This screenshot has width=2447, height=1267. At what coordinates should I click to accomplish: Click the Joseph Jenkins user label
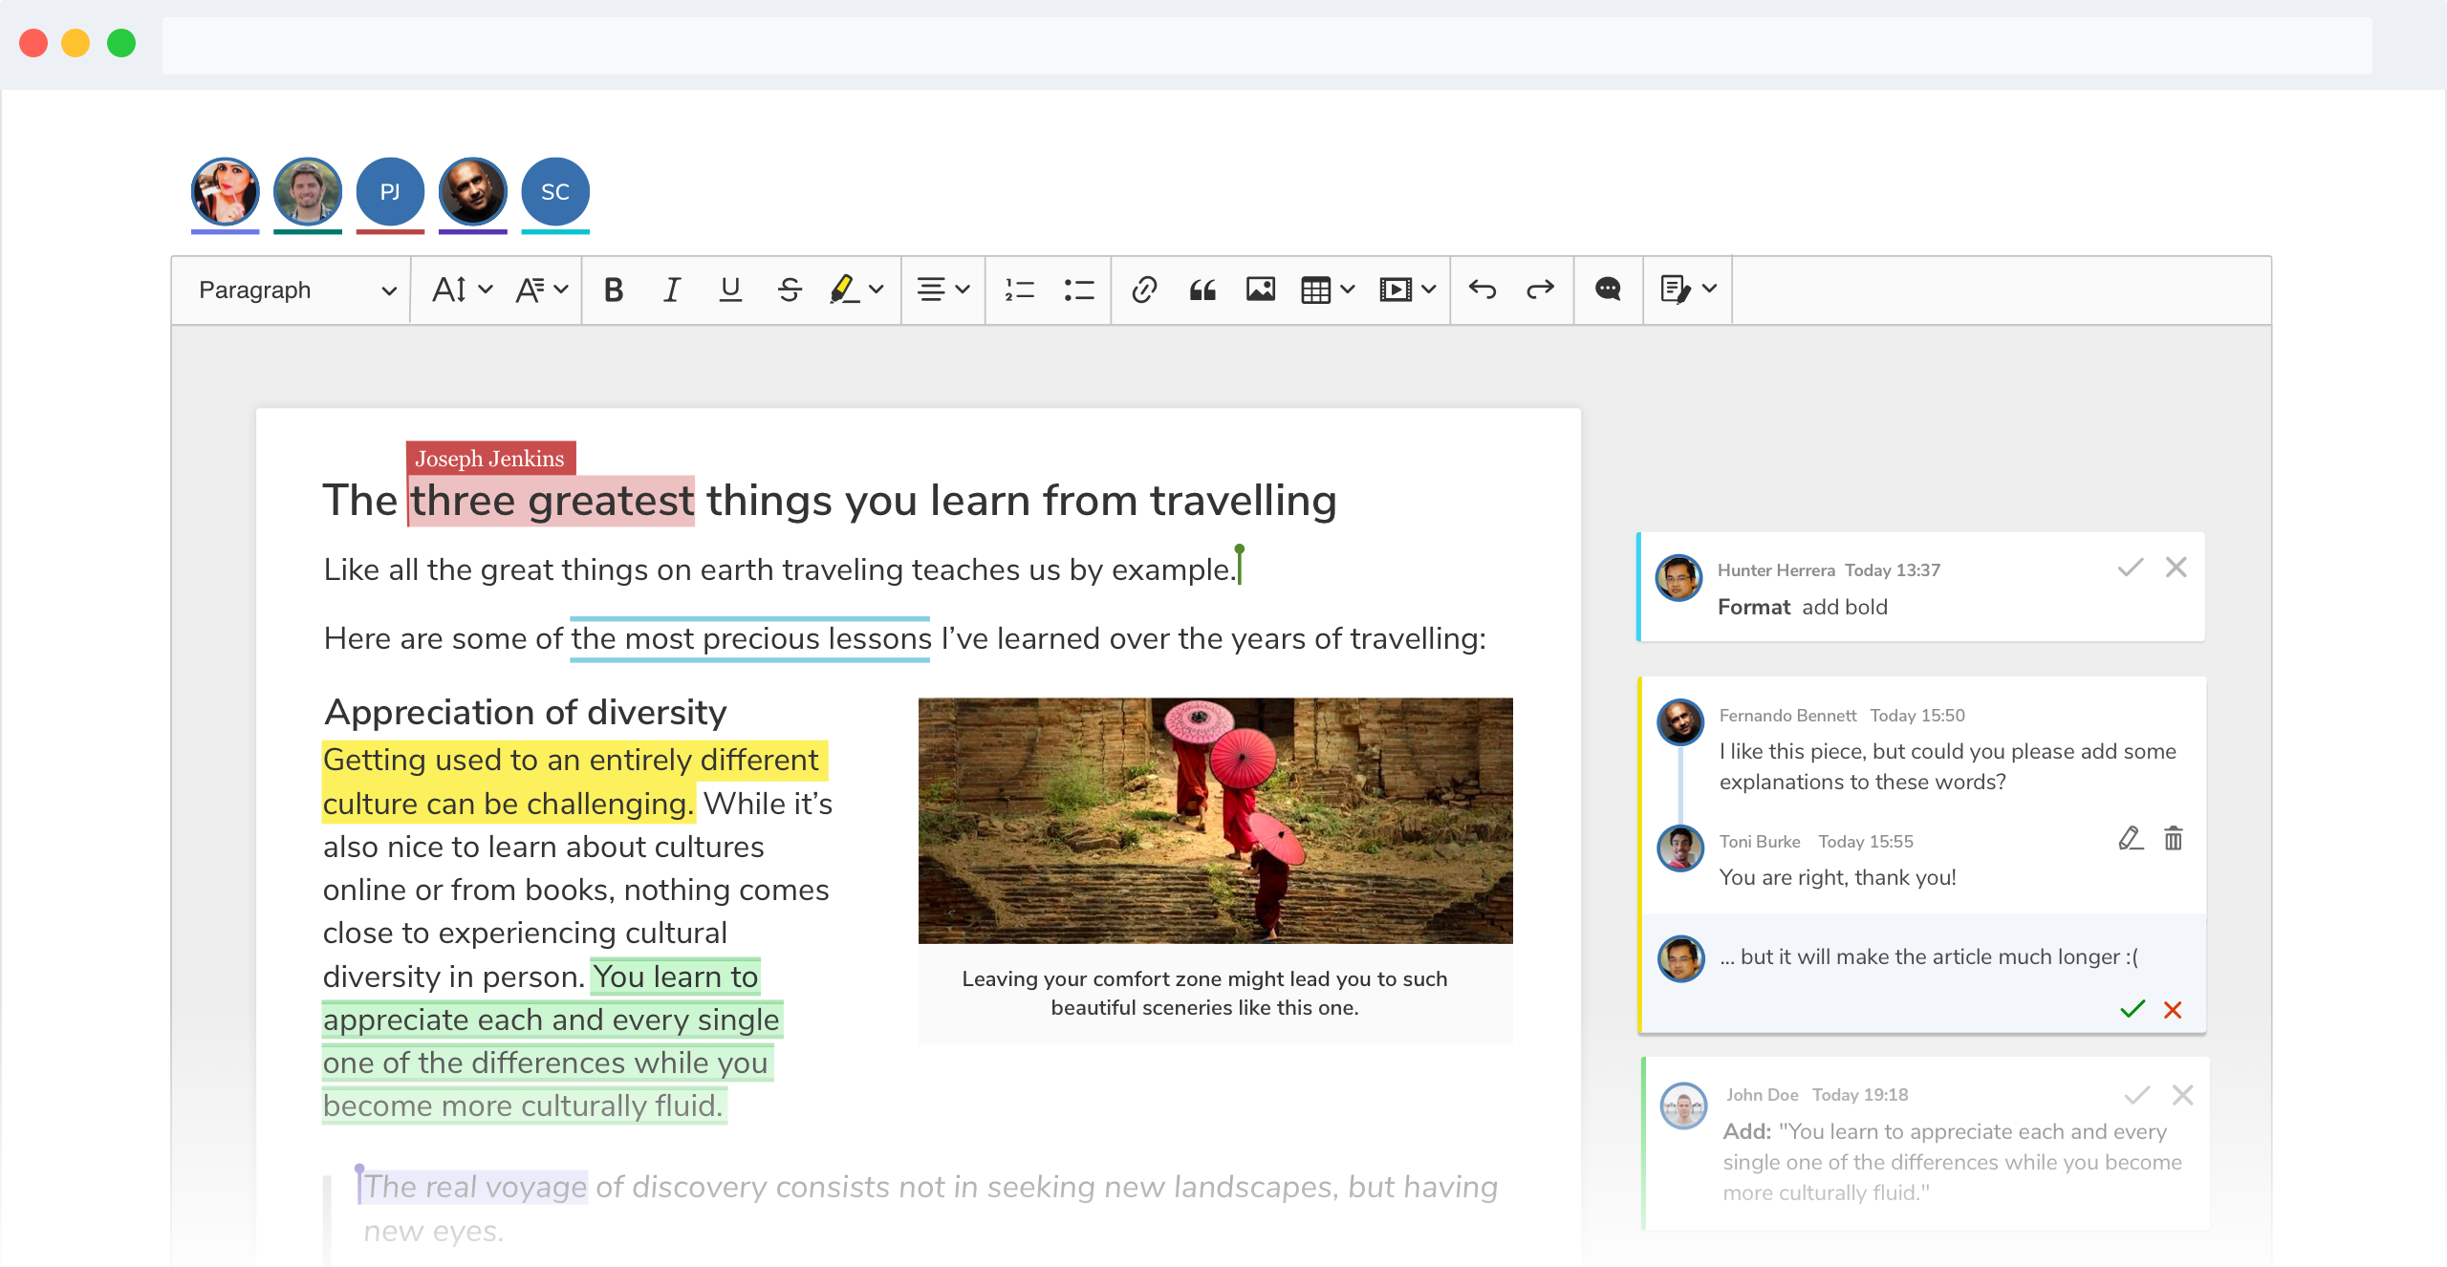click(490, 459)
